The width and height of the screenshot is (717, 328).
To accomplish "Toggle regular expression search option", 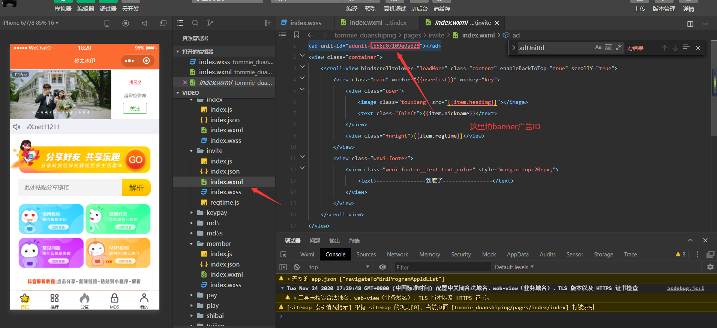I will 618,47.
